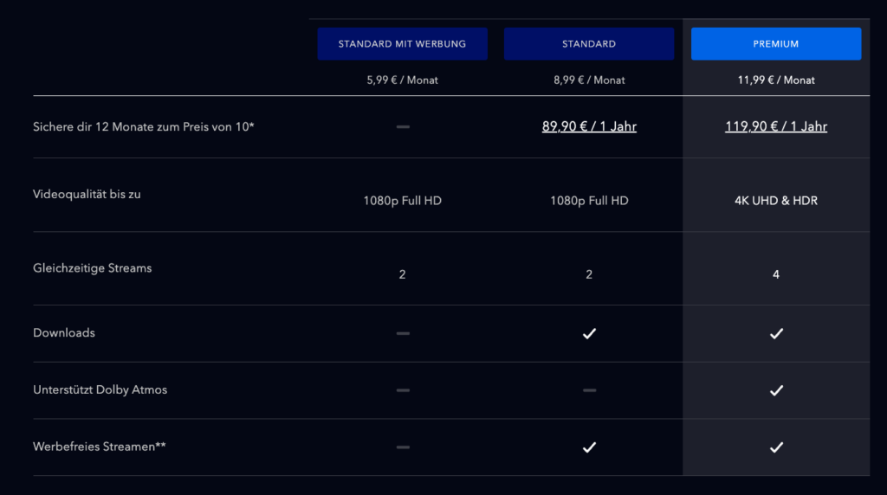Select the Standard mit Werbung plan button

pos(402,43)
